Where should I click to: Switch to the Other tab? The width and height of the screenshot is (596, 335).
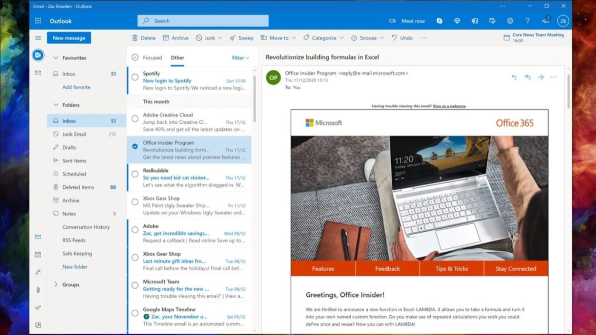(178, 58)
